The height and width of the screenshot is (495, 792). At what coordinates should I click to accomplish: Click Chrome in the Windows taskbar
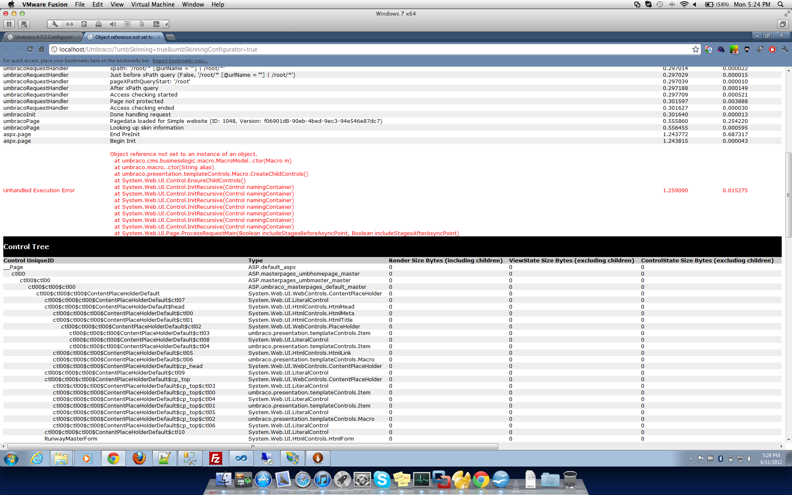click(x=113, y=458)
